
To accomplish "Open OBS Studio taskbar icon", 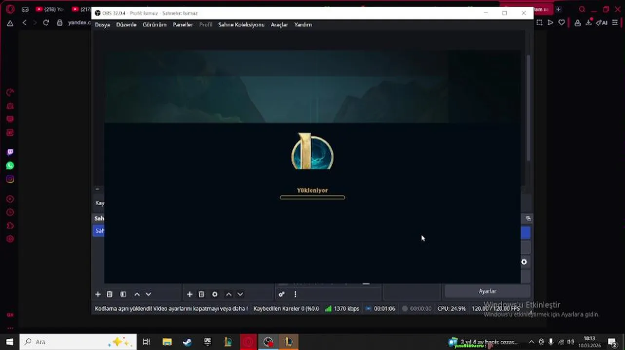I will click(x=268, y=342).
